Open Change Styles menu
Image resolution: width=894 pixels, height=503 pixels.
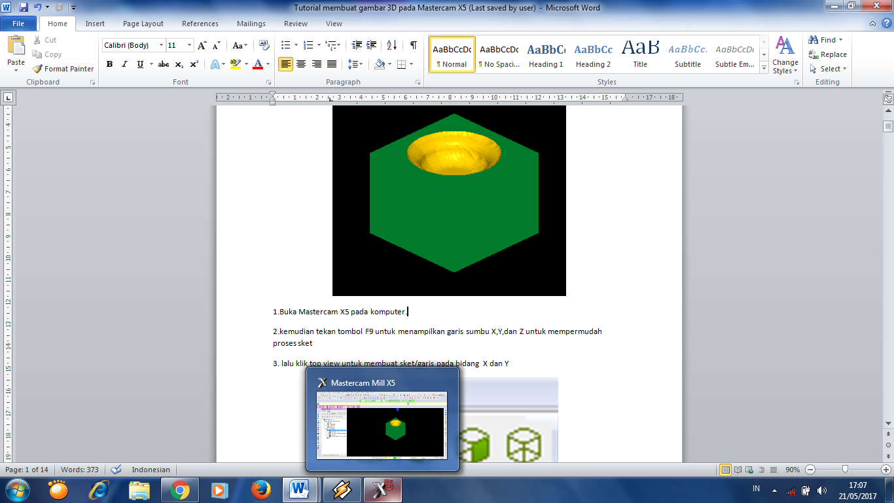(x=785, y=55)
